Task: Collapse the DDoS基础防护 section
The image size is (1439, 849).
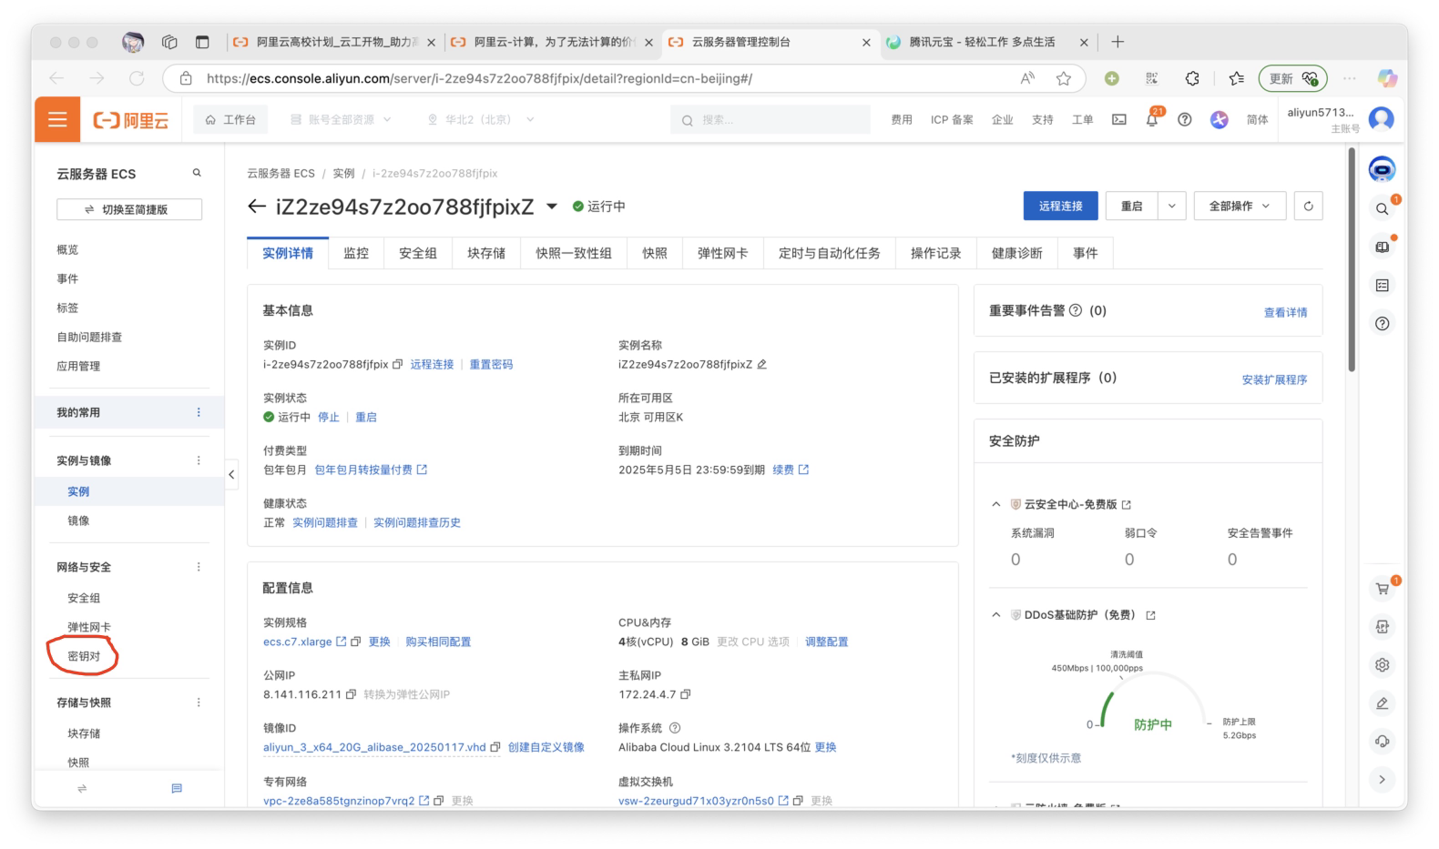Action: click(x=995, y=615)
